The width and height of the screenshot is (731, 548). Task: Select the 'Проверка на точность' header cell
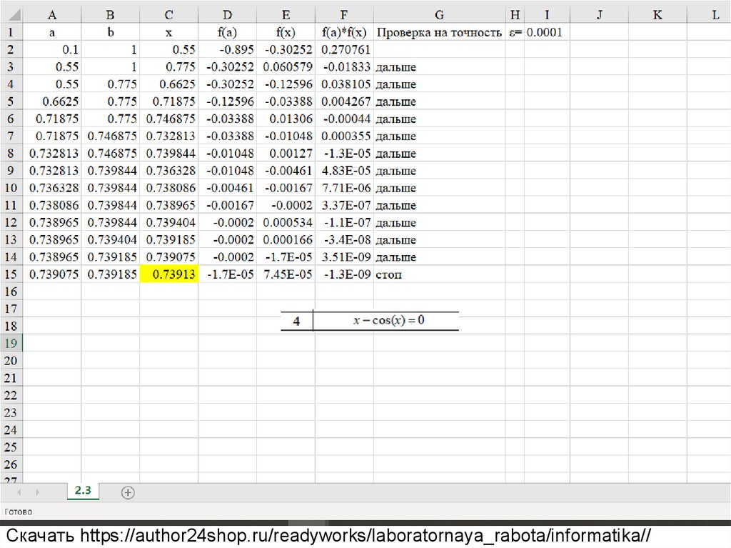439,32
